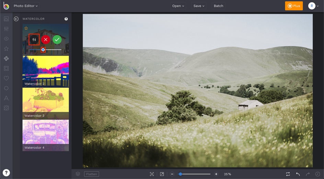The image size is (324, 179).
Task: Open the Textures sidebar icon
Action: (6, 108)
